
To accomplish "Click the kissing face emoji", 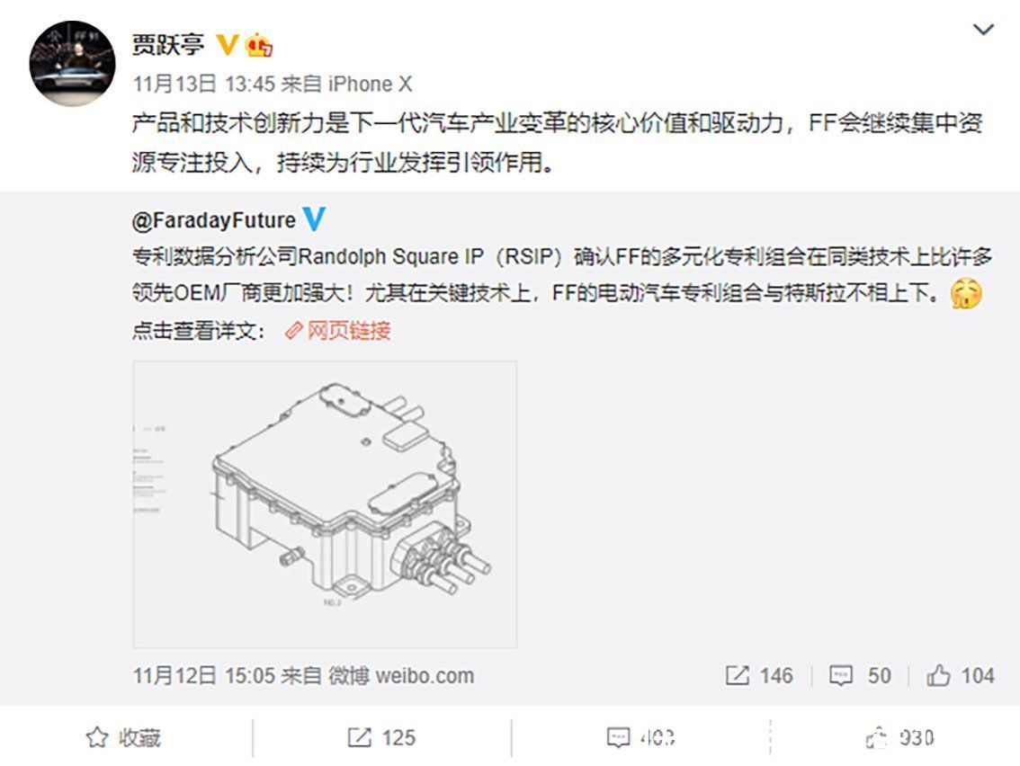I will tap(967, 294).
